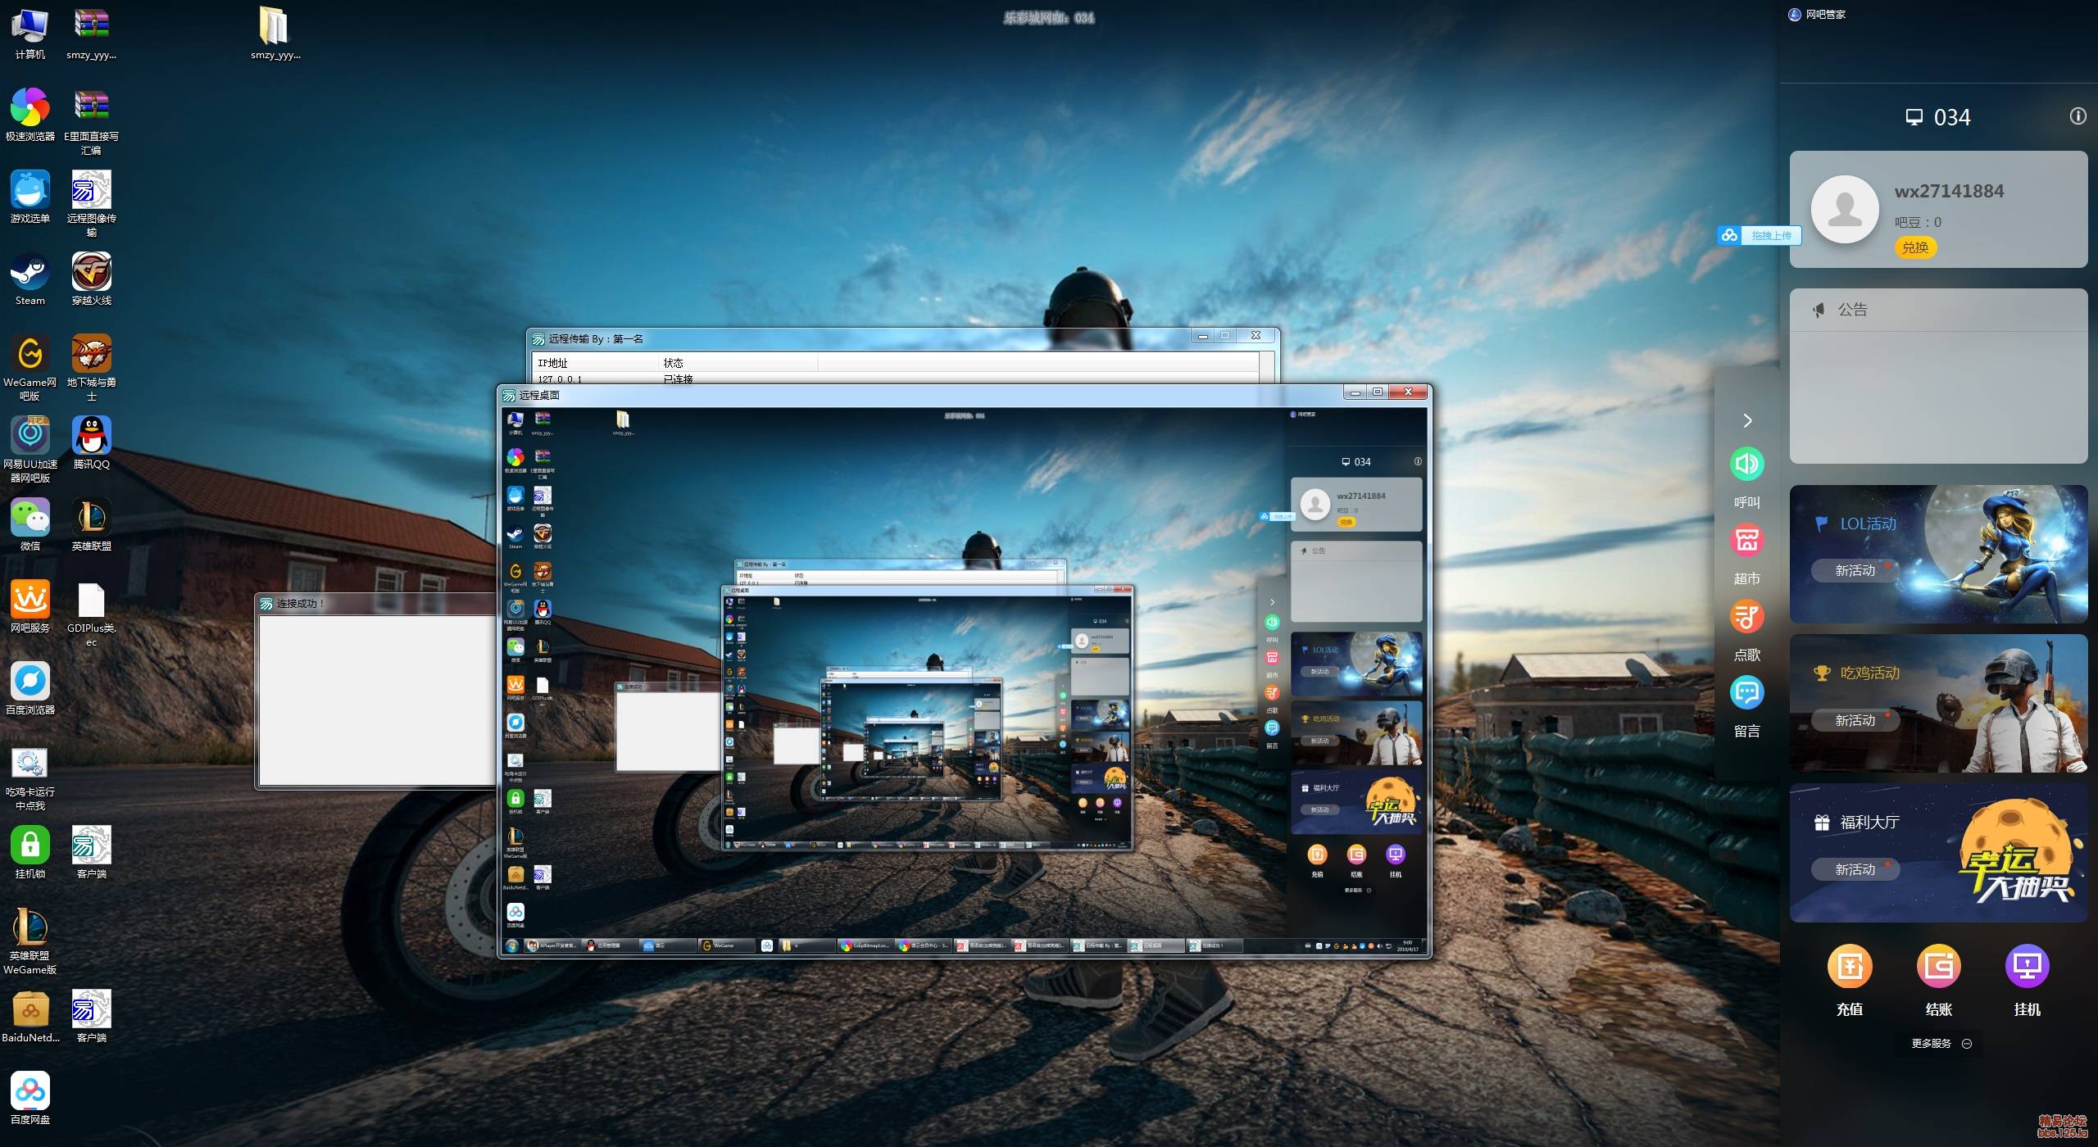Launch 极速浏览器 from the desktop
2098x1147 pixels.
click(x=30, y=115)
